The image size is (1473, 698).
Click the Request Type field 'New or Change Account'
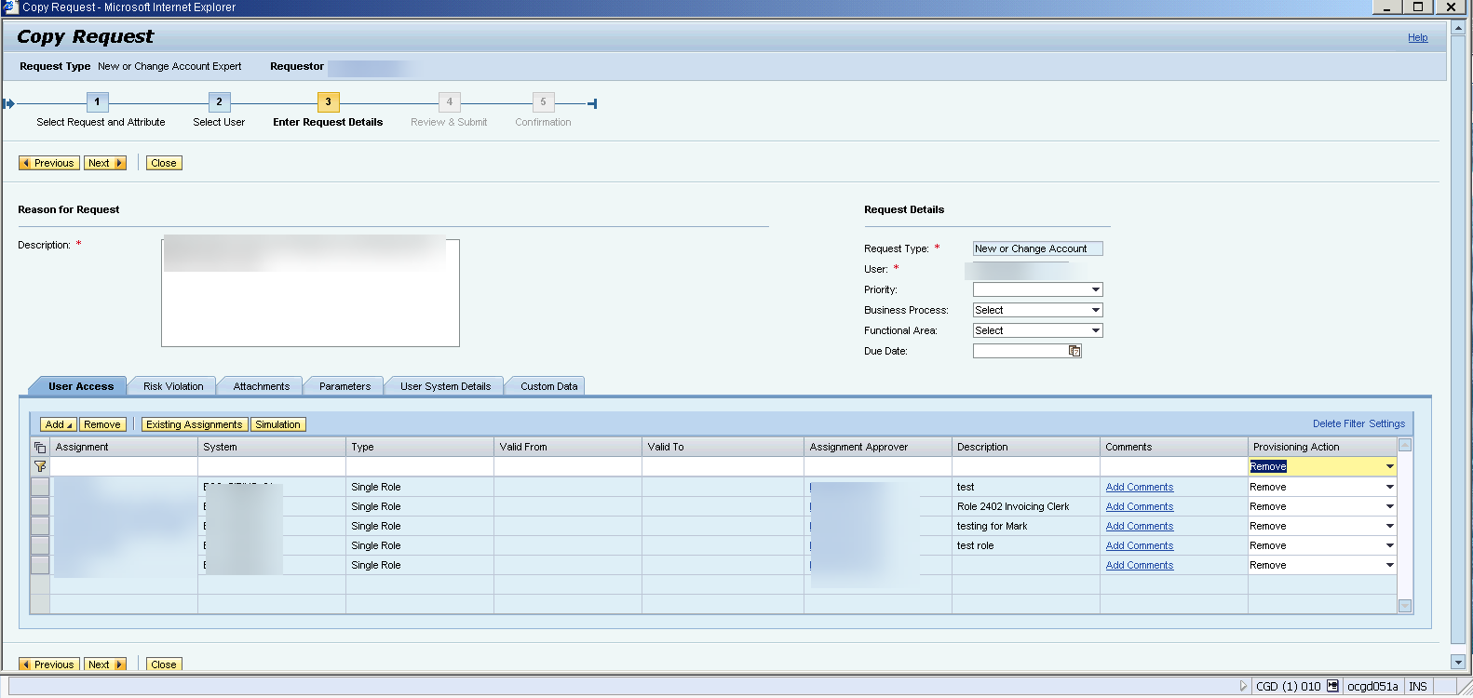(1037, 248)
